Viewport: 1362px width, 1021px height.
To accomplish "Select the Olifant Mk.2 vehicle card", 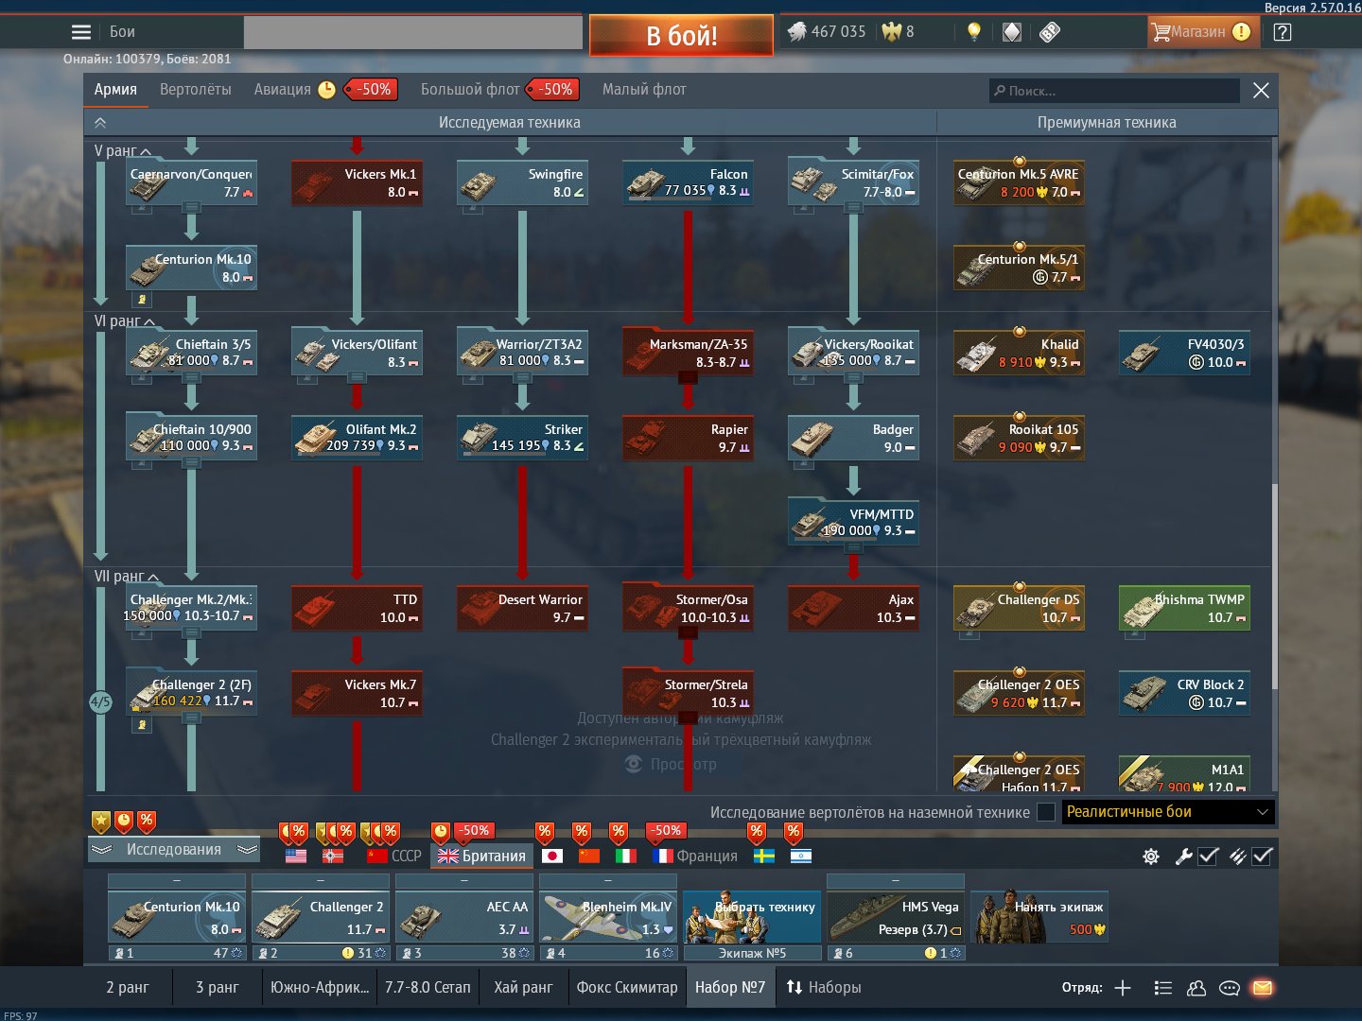I will coord(357,438).
